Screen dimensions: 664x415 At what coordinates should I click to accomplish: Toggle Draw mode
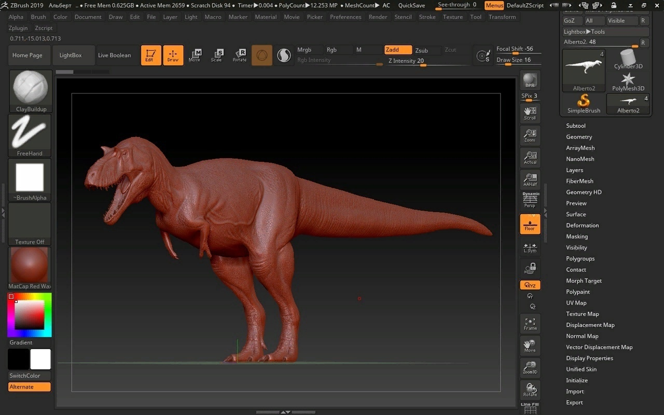point(173,55)
